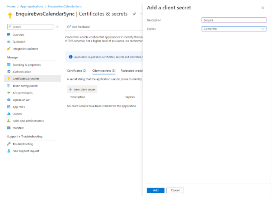Click EnquireEwsCalendarSync breadcrumb link
273x197 pixels.
[65, 6]
